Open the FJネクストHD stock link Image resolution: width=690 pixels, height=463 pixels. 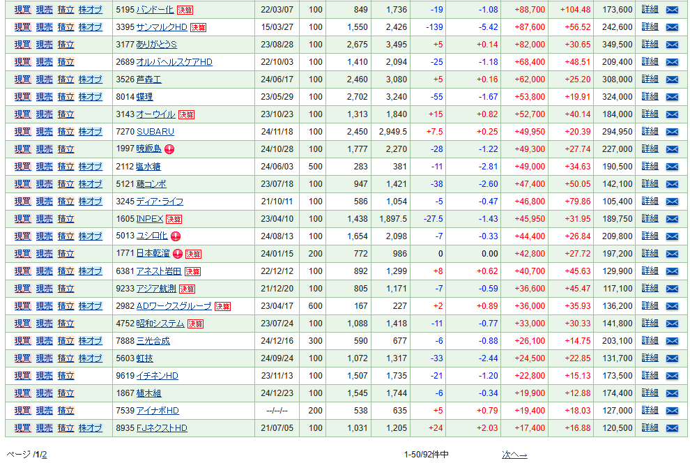point(162,428)
